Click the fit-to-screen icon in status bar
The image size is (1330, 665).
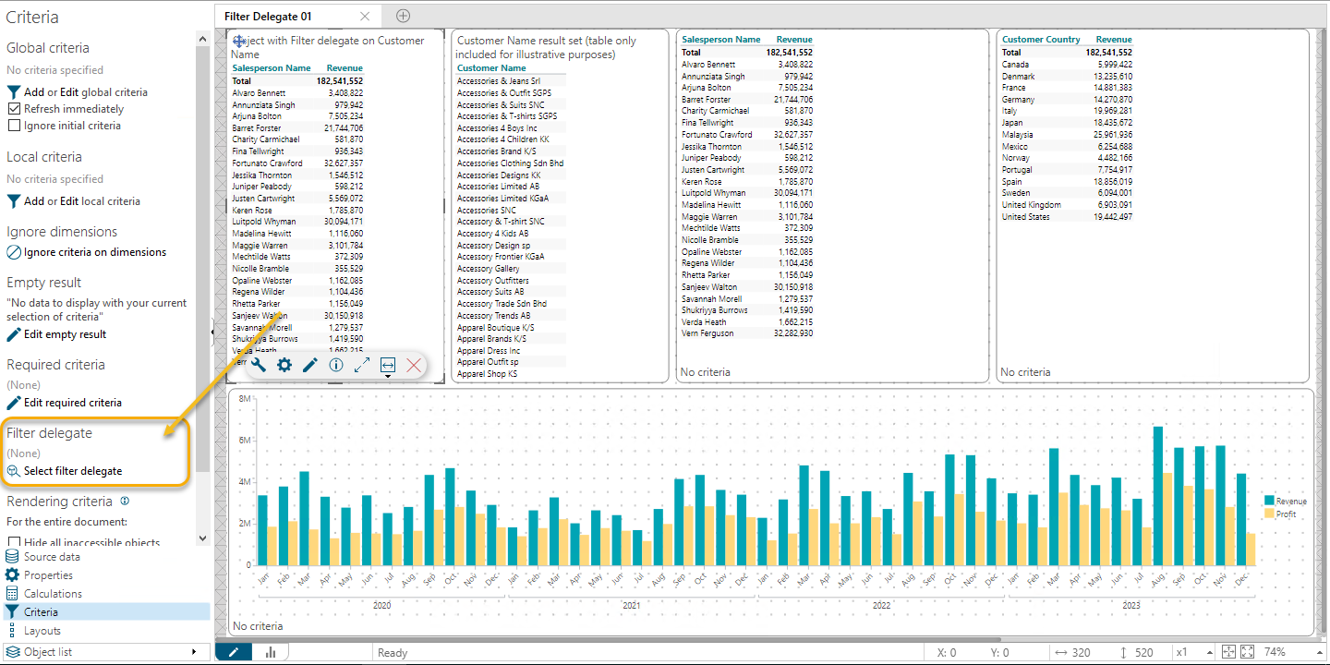(x=1248, y=652)
